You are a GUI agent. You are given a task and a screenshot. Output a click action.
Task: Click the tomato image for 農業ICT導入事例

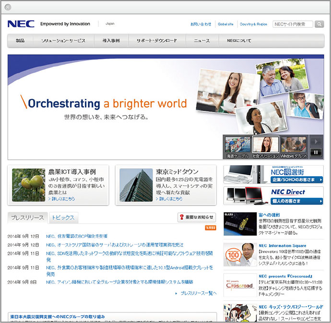click(x=28, y=185)
